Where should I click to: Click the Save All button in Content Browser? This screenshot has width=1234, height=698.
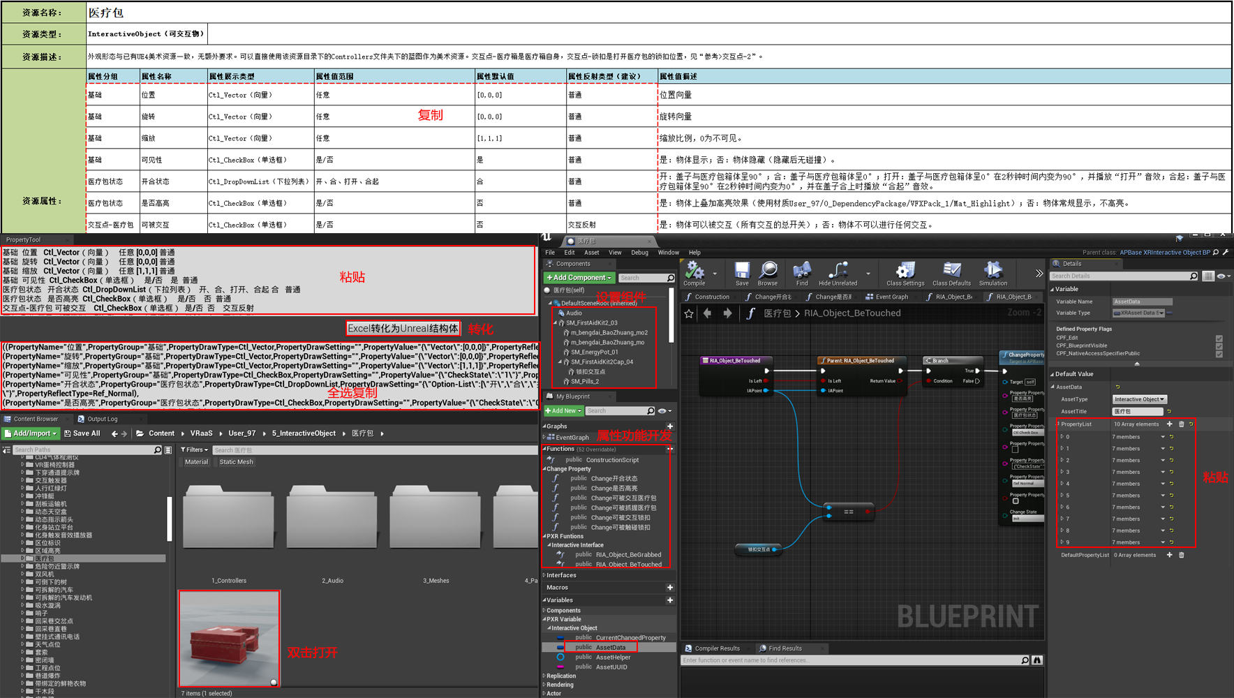coord(82,433)
